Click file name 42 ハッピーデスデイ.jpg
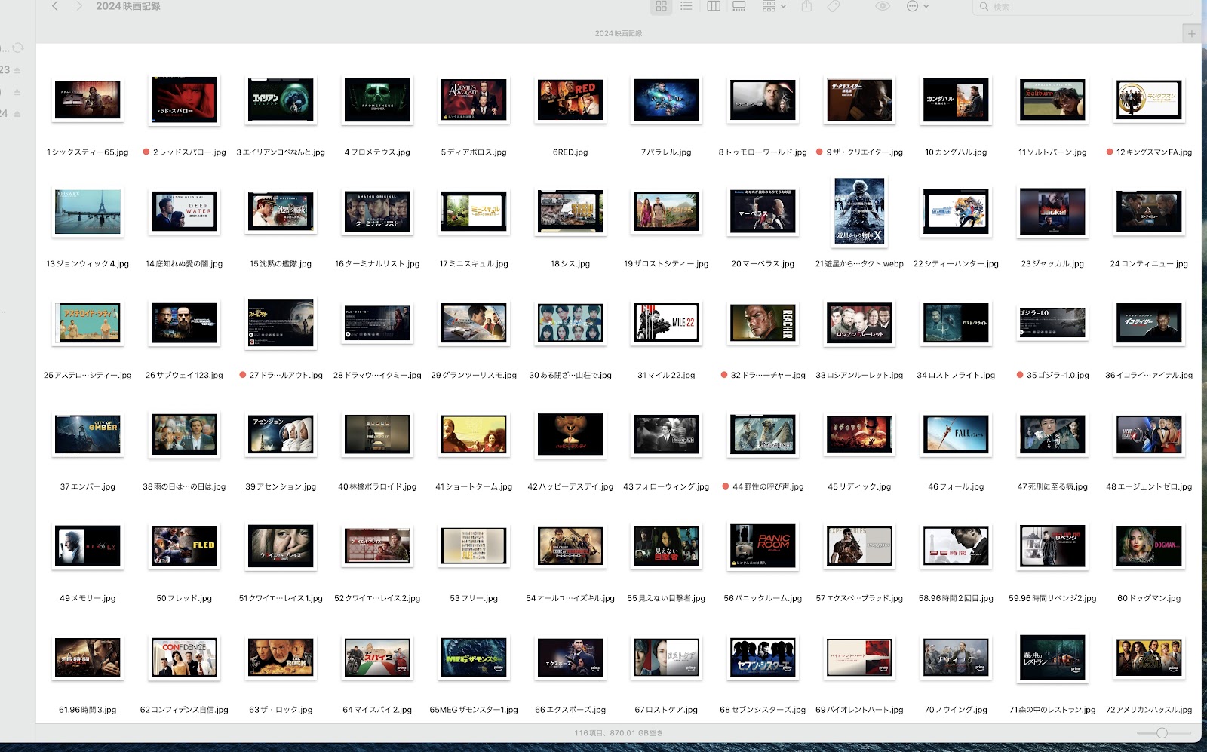 [x=570, y=487]
